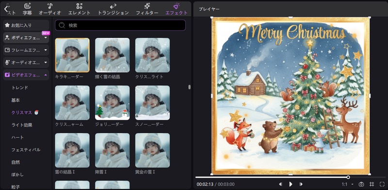Open the 字幕 captions tab
The image size is (388, 190).
(27, 9)
